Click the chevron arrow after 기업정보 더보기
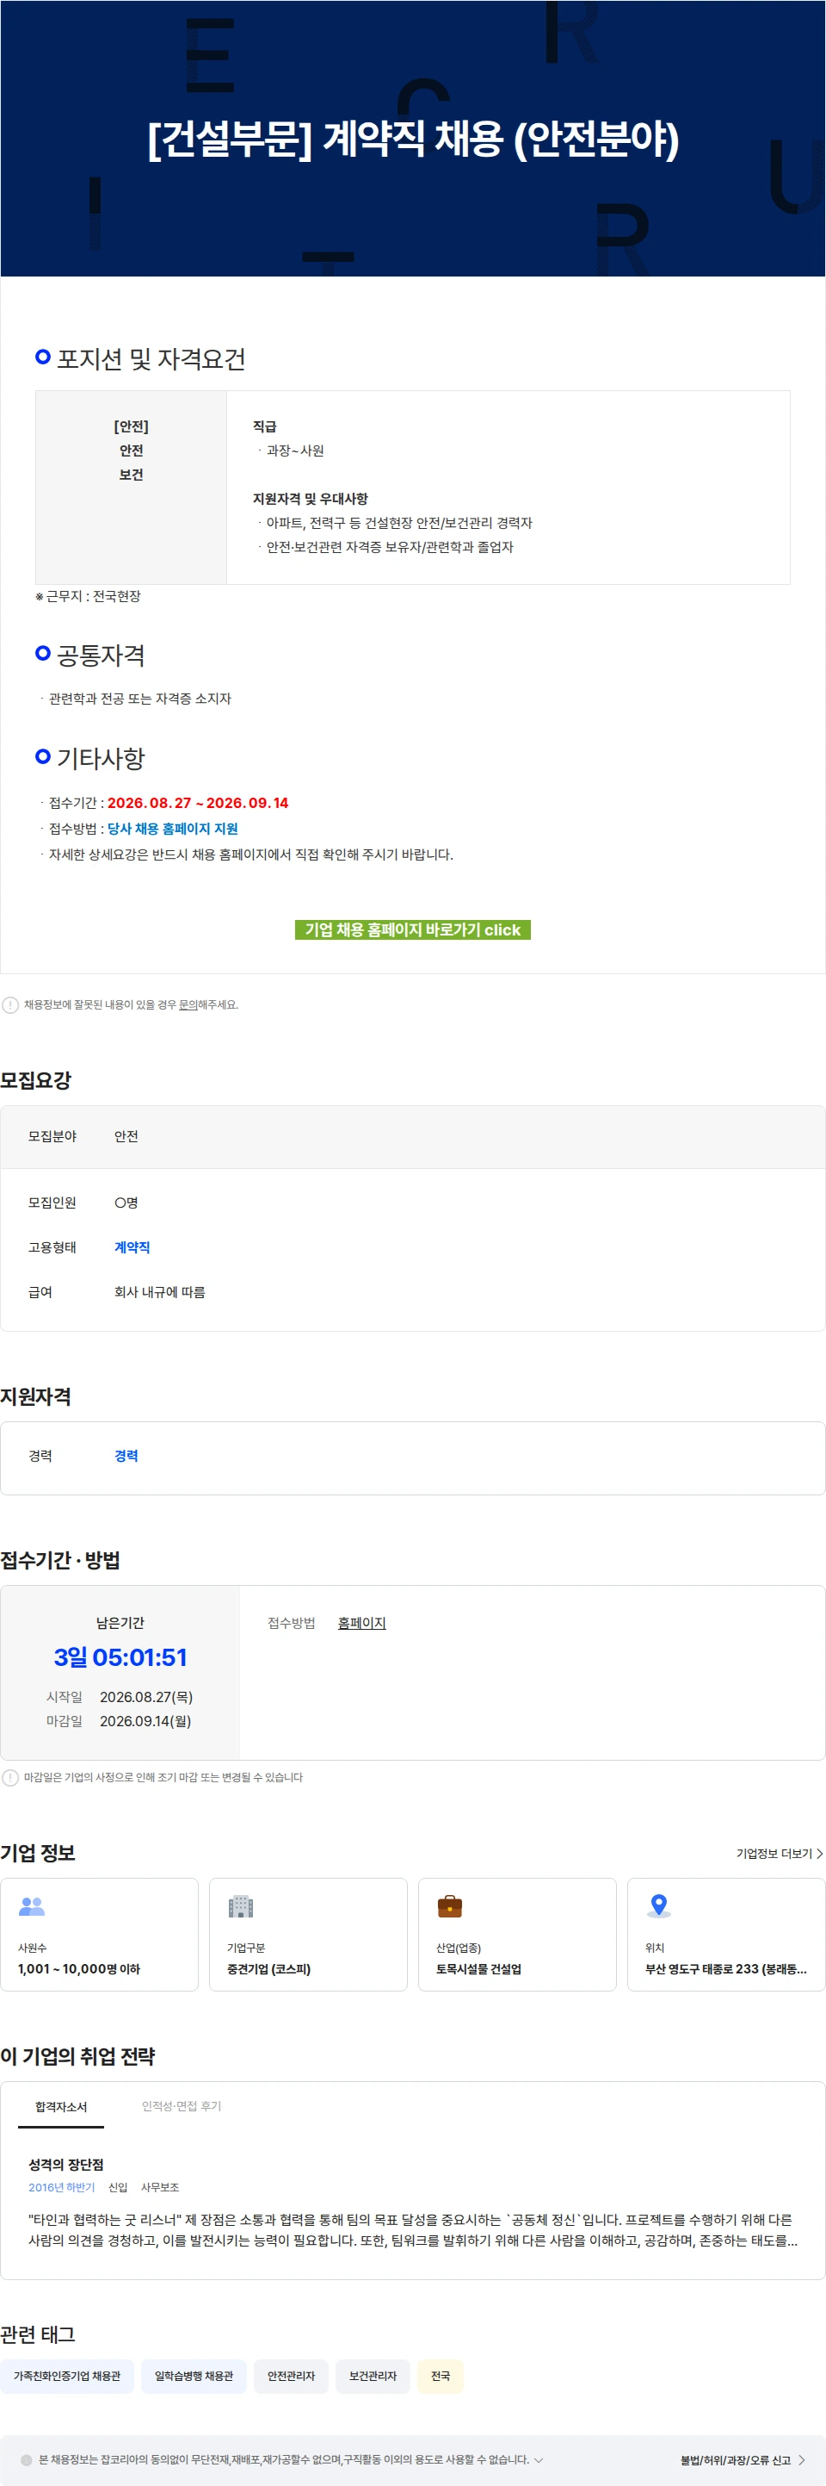Viewport: 826px width, 2486px height. (x=819, y=1854)
